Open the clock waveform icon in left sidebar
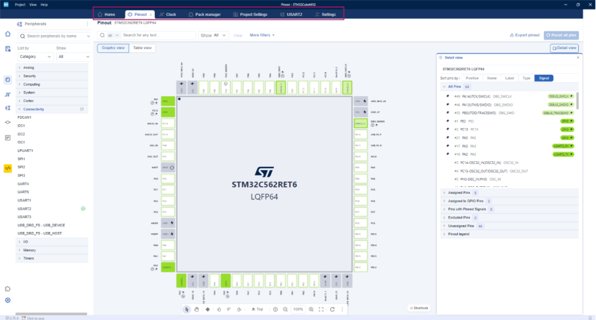This screenshot has width=596, height=320. click(x=8, y=94)
